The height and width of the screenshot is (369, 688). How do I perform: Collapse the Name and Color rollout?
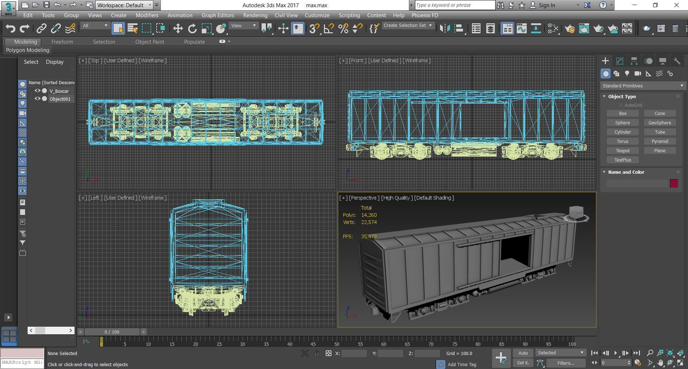pos(604,172)
